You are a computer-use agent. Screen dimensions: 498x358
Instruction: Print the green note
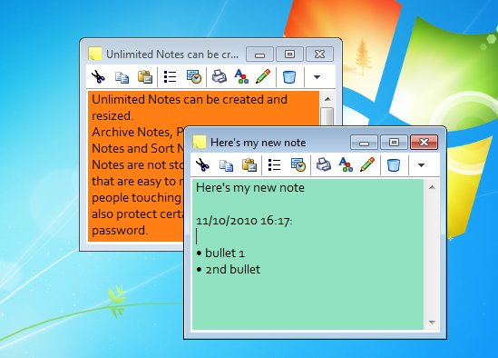coord(324,164)
